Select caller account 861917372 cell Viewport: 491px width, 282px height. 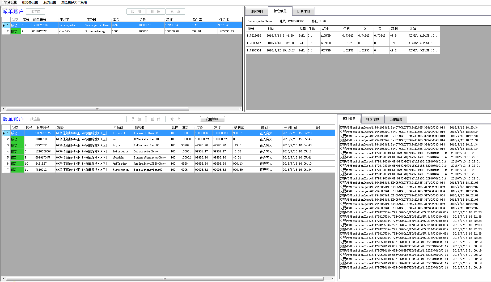45,32
